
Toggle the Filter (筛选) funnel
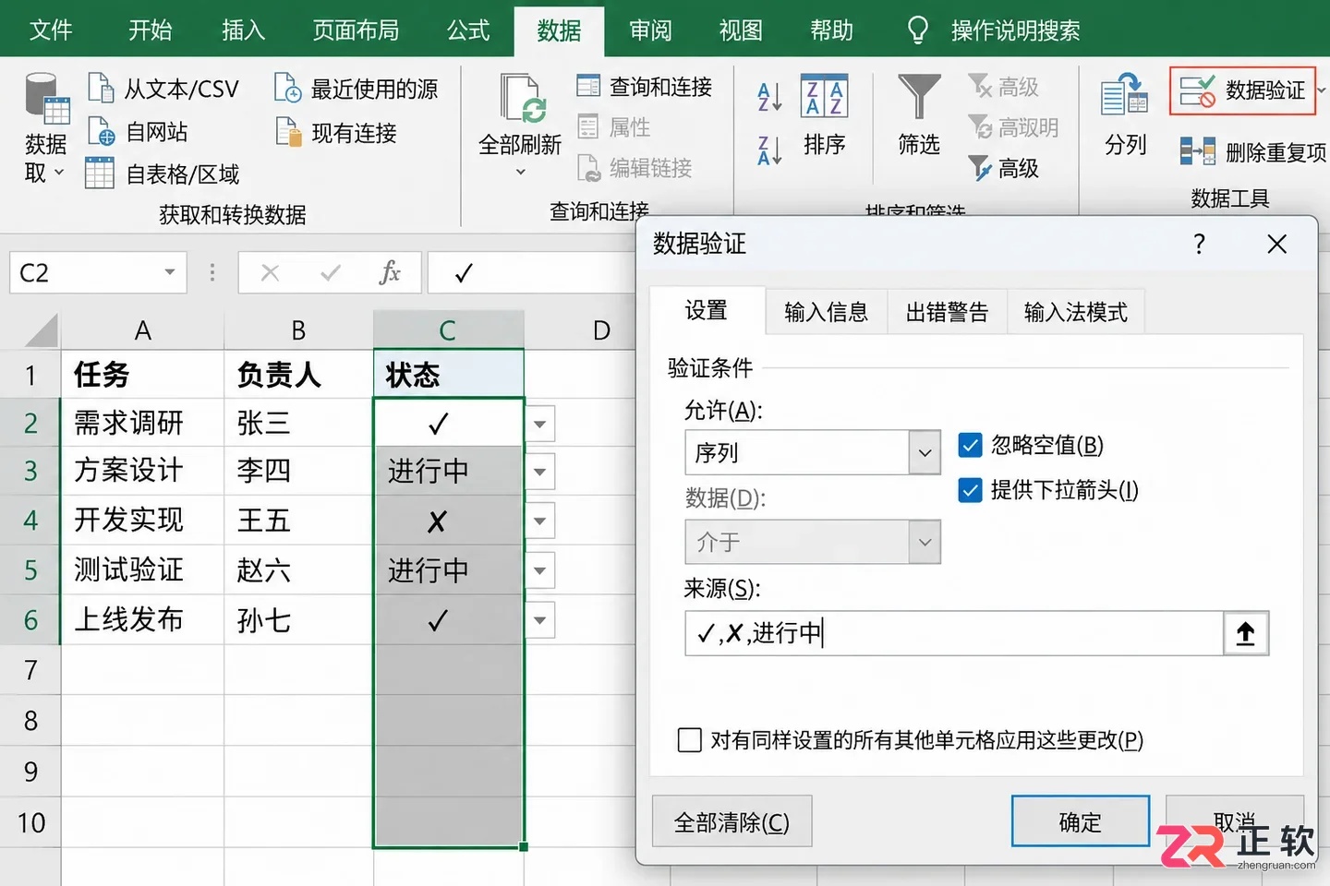pos(919,114)
